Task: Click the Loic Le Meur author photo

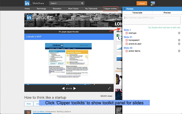Action: tap(28, 112)
